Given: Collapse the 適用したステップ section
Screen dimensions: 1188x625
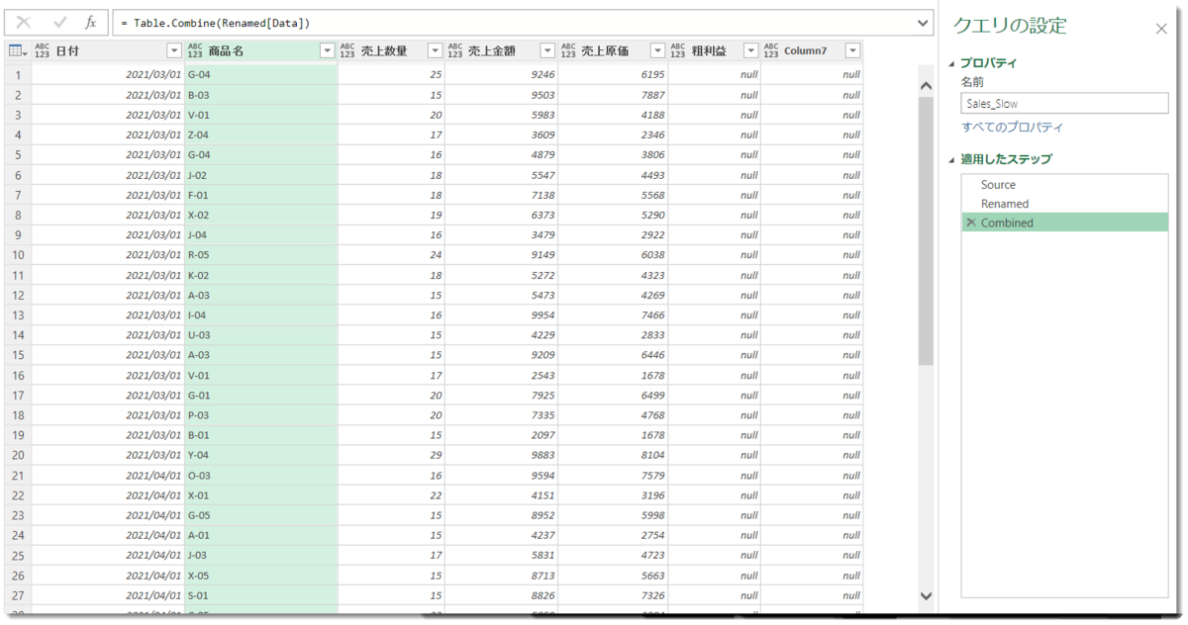Looking at the screenshot, I should coord(952,159).
